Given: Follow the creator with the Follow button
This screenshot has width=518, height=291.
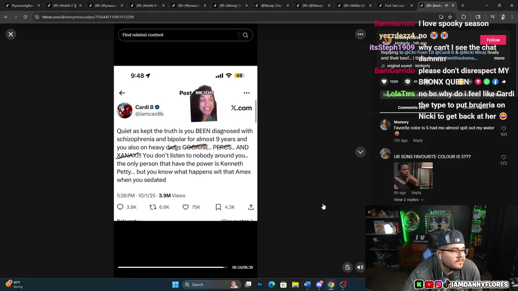Looking at the screenshot, I should tap(493, 40).
